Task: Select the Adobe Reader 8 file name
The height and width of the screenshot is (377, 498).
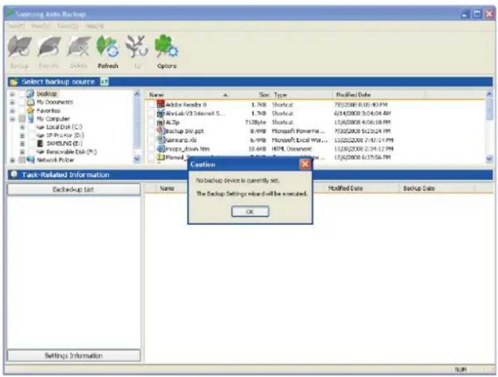Action: (x=186, y=104)
